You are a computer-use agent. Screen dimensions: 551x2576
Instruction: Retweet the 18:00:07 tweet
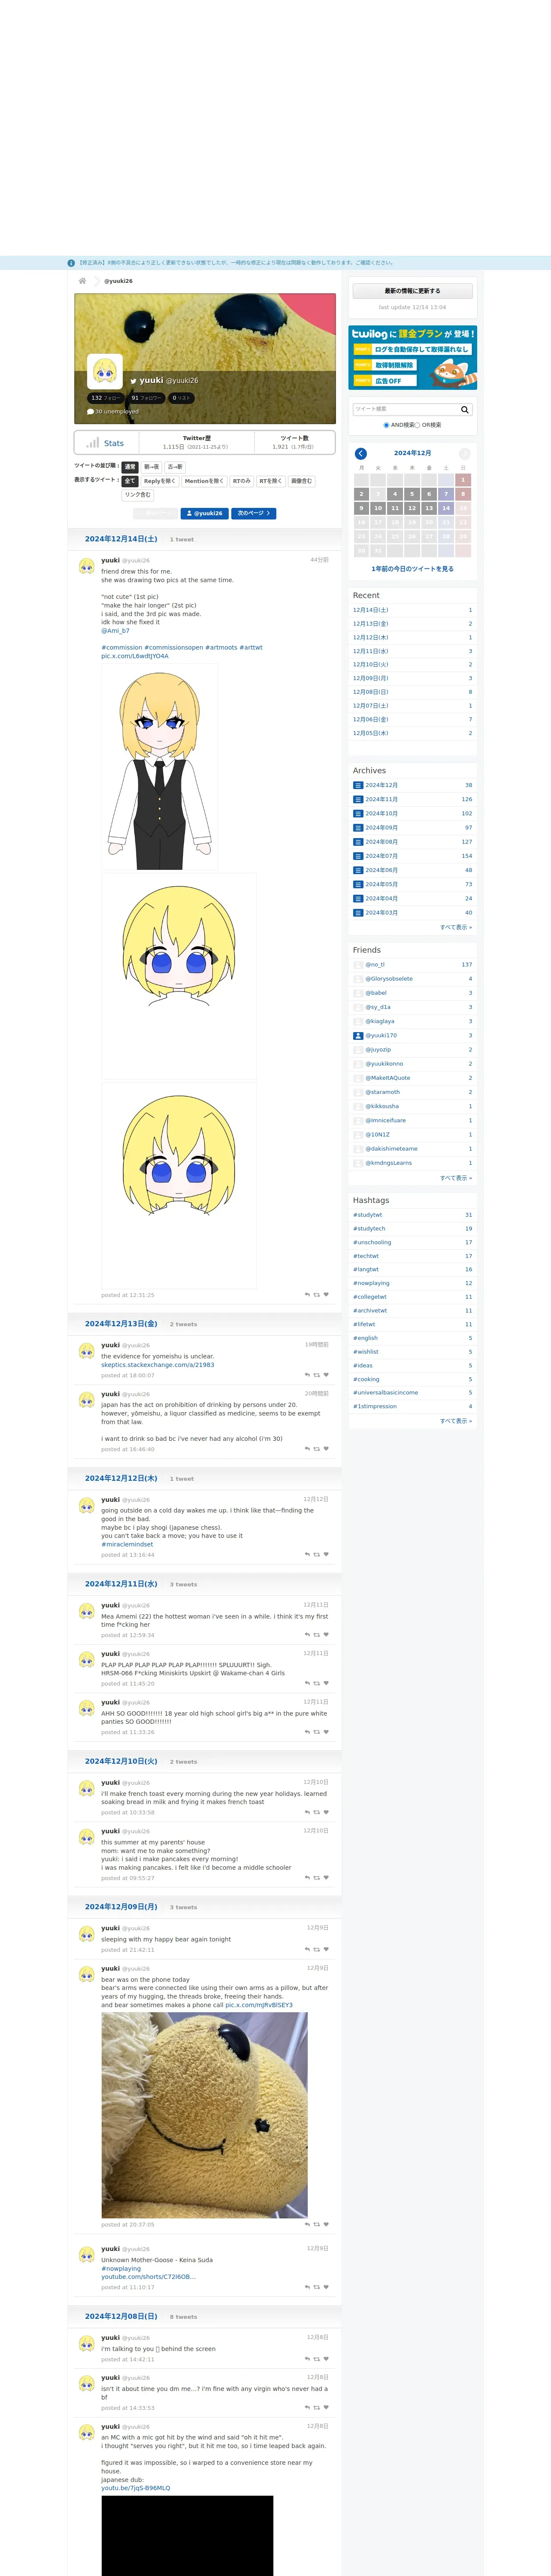[317, 1375]
